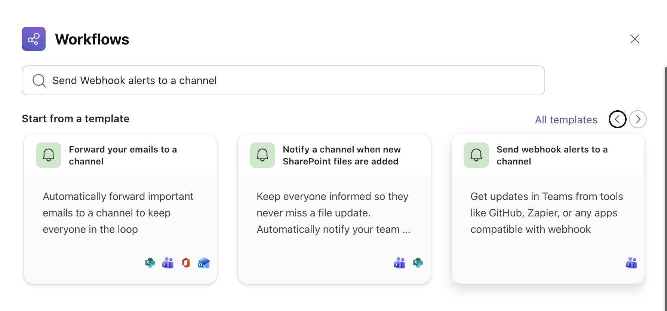Click Teams icon in SharePoint files card
The image size is (667, 311).
[x=400, y=263]
